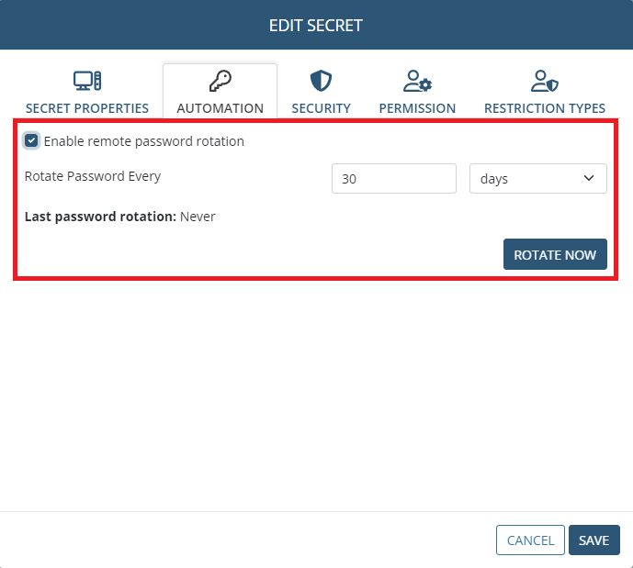Click the user-shield icon above Restriction Types
Viewport: 633px width, 568px height.
pyautogui.click(x=545, y=82)
